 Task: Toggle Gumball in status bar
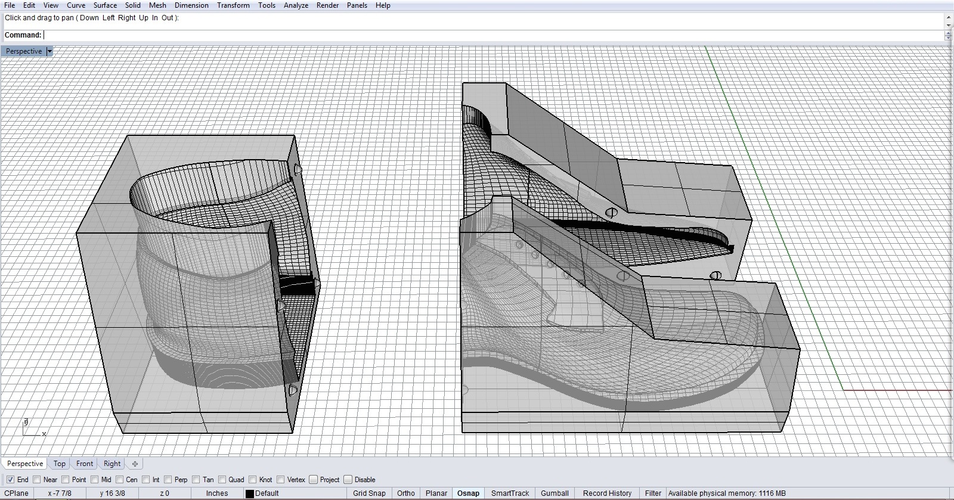click(555, 493)
